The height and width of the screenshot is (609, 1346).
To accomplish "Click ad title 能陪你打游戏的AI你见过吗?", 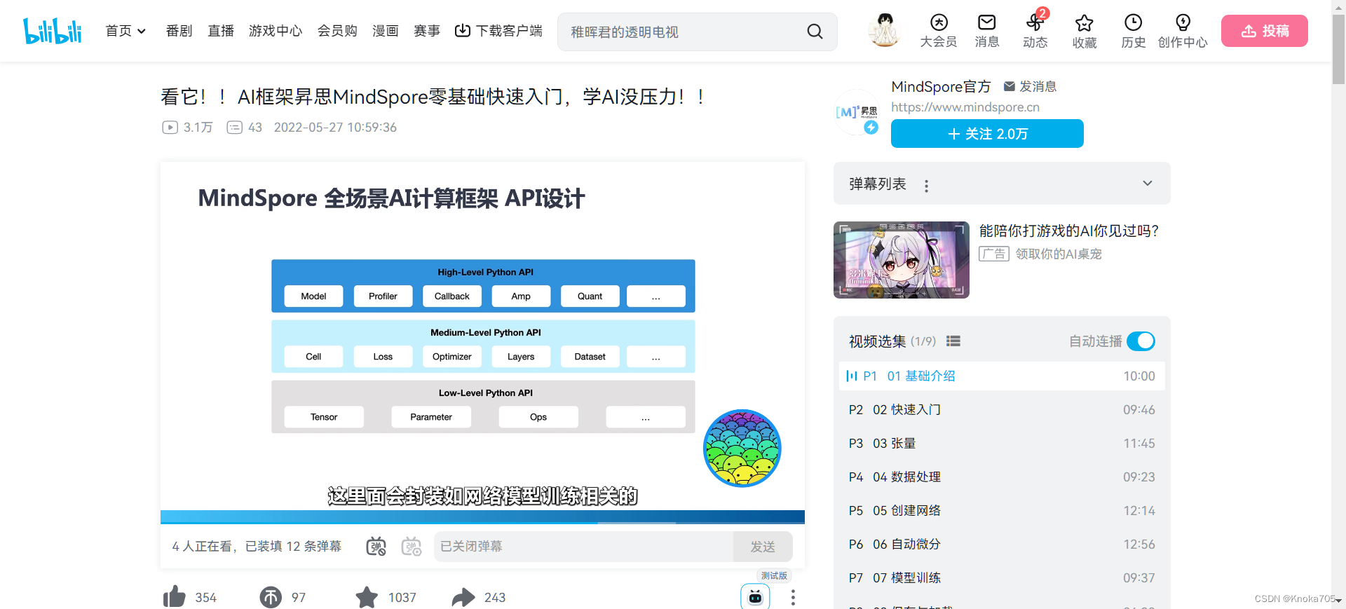I will 1069,231.
